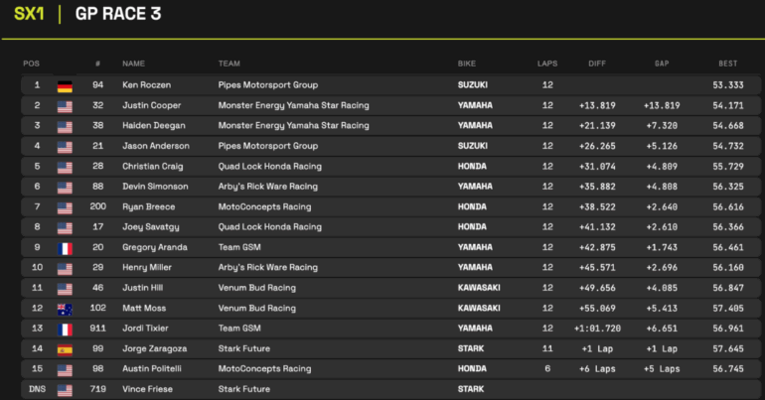The image size is (765, 400).
Task: Click the POS column header
Action: (31, 64)
